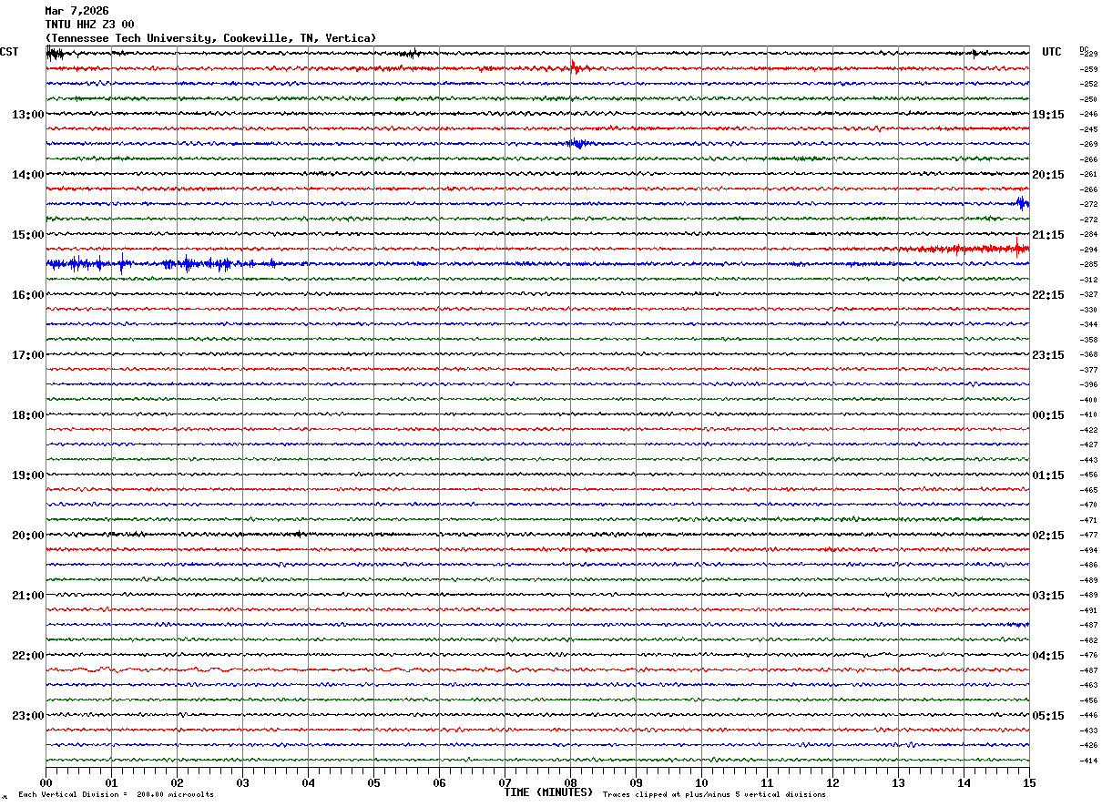Click the 13:00 CST time label
This screenshot has height=807, width=1102.
(27, 115)
